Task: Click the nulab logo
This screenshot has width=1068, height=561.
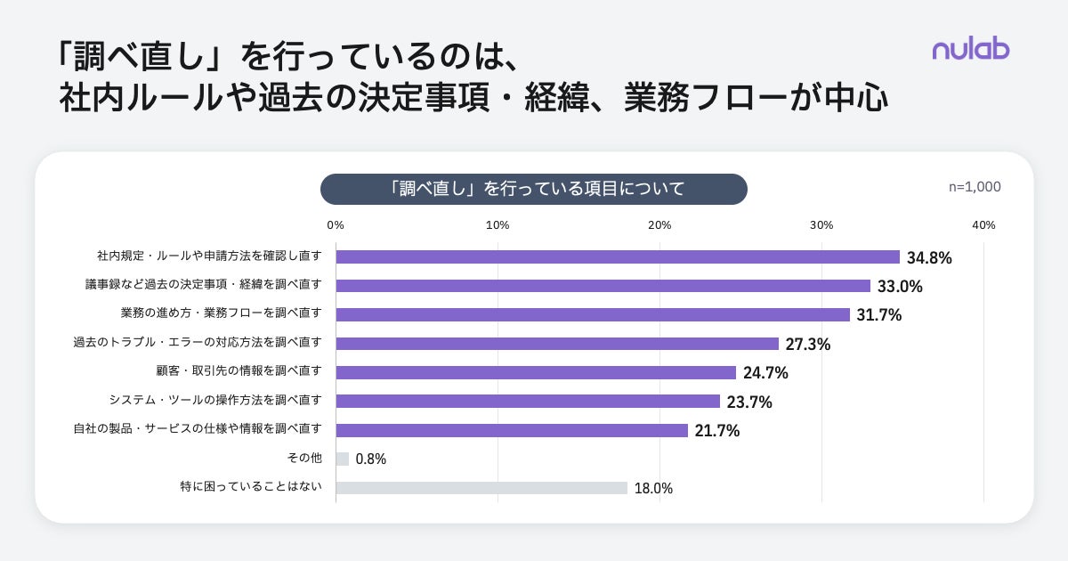Action: point(971,49)
